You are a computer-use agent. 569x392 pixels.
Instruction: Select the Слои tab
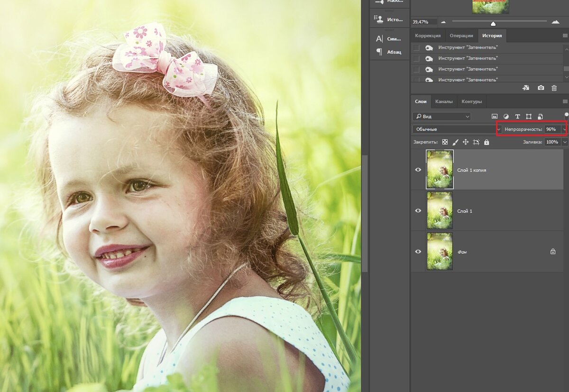pos(421,101)
